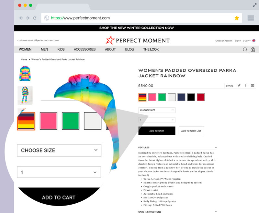Select the magnified white swatch
Screen dimensions: 259x213
93,121
